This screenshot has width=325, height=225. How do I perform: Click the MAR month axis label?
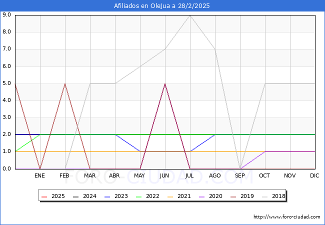(89, 175)
